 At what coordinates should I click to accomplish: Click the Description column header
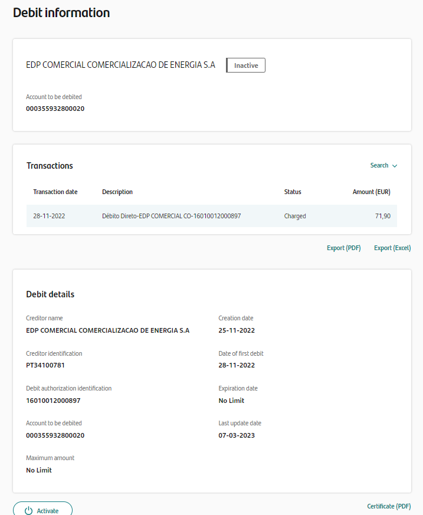click(117, 192)
